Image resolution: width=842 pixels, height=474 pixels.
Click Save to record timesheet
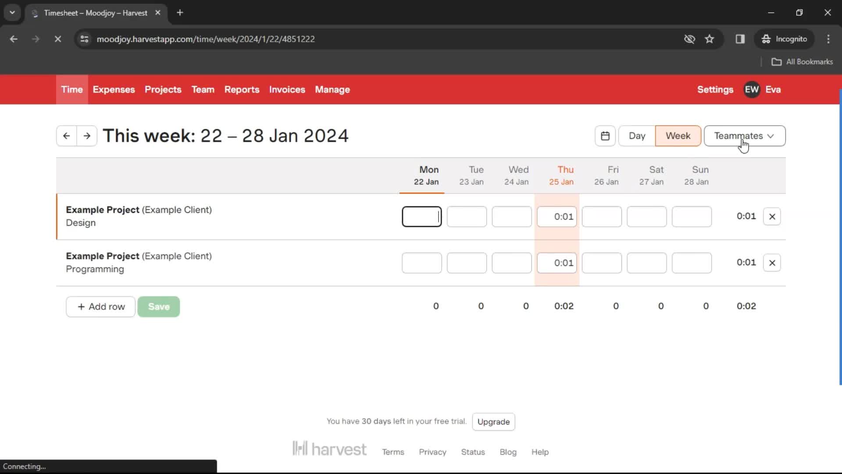159,306
